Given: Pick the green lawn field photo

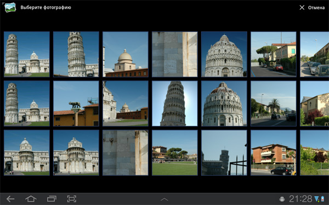Looking at the screenshot, I should [174, 153].
